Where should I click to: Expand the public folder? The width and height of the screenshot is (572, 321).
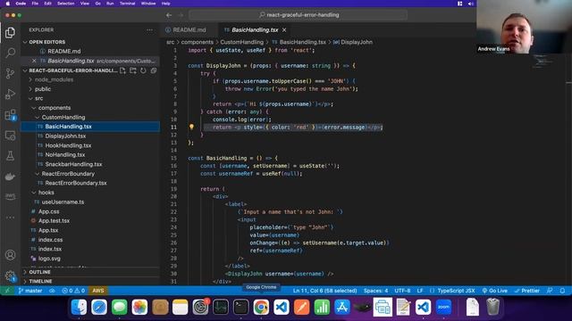43,89
